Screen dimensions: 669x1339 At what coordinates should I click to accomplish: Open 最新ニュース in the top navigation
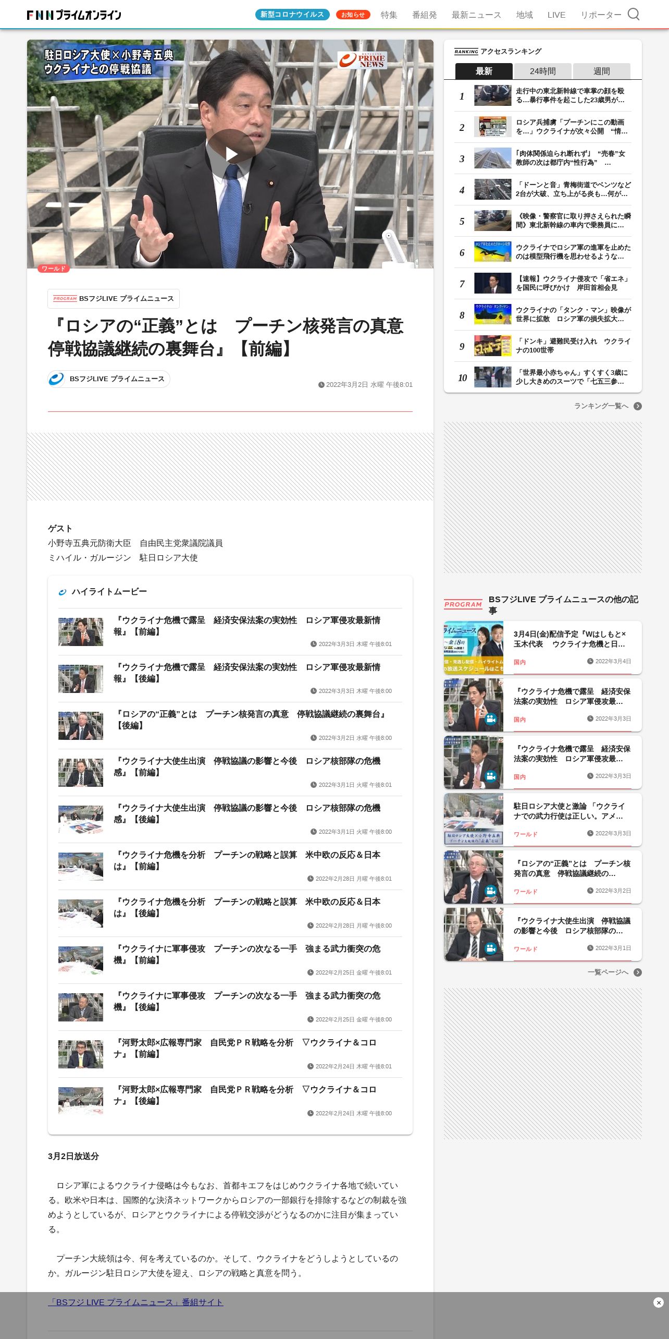(476, 15)
